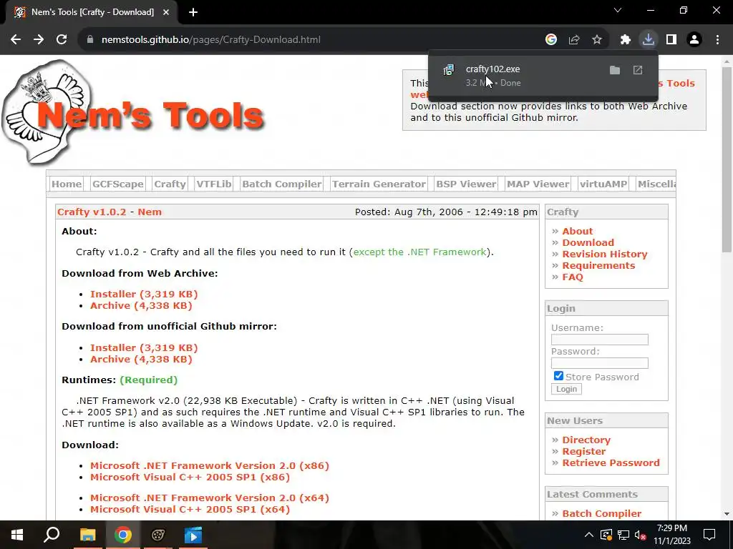Click the address bar URL
The image size is (733, 549).
pyautogui.click(x=211, y=40)
